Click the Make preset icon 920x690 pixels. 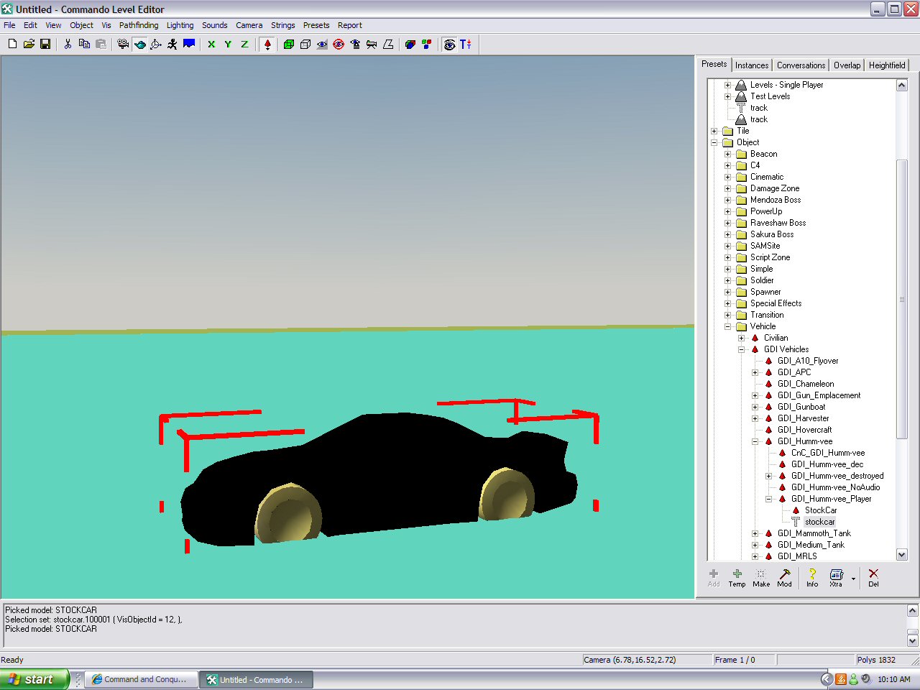pyautogui.click(x=761, y=577)
